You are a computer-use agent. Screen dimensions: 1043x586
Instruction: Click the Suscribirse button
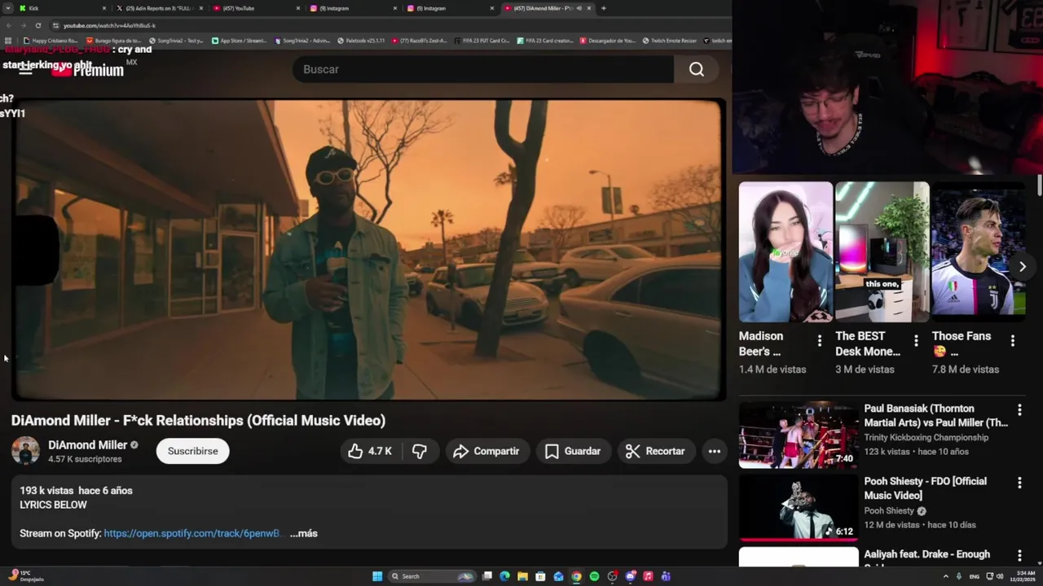click(x=193, y=451)
